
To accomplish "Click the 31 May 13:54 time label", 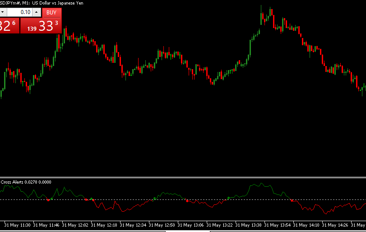I will point(278,225).
